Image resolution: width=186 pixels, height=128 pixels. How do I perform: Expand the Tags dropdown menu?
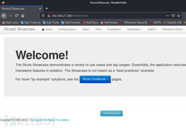[x=86, y=29]
